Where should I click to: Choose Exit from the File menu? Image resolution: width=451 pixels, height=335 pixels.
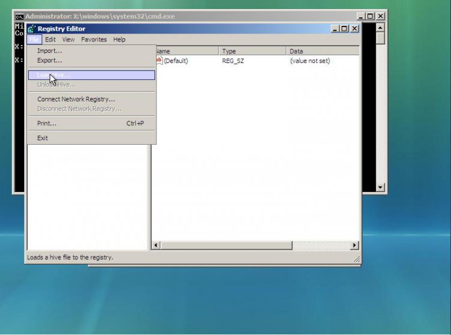click(x=91, y=138)
